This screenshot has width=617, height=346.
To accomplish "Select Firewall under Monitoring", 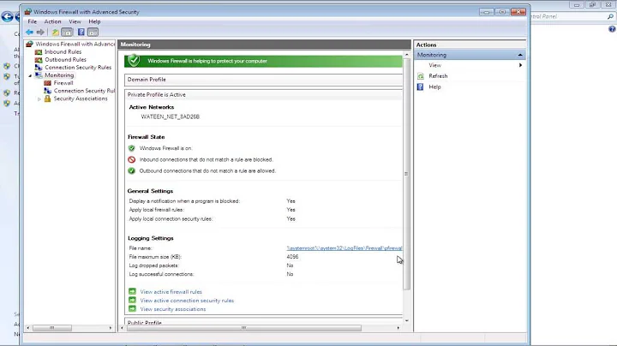I will pyautogui.click(x=63, y=83).
